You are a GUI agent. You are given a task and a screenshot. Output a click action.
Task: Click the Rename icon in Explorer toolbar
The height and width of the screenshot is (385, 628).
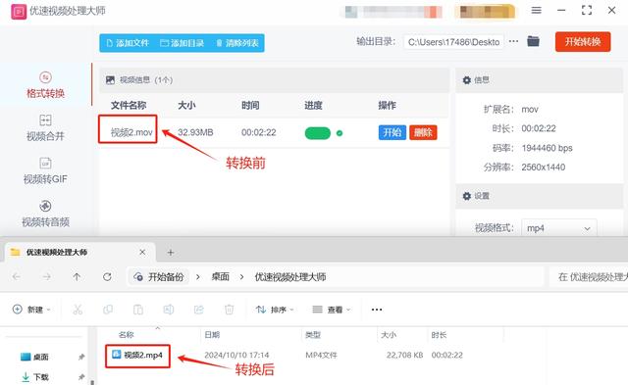click(169, 310)
